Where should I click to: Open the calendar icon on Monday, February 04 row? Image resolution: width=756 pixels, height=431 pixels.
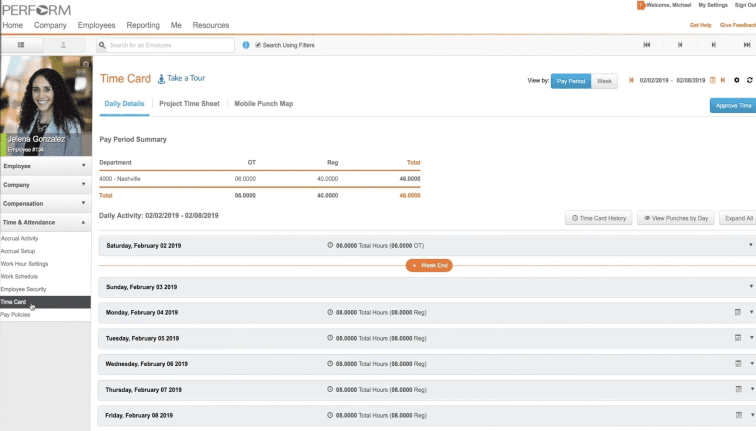pos(738,312)
